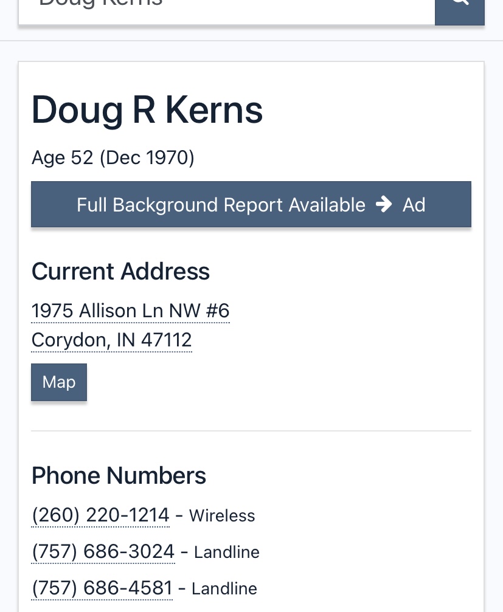Image resolution: width=503 pixels, height=612 pixels.
Task: Click the right arrow icon in banner
Action: [384, 204]
